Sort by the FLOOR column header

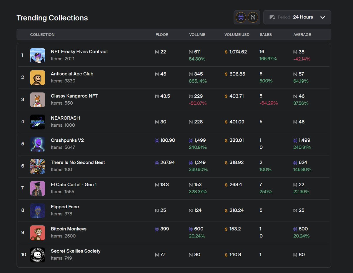[x=162, y=34]
